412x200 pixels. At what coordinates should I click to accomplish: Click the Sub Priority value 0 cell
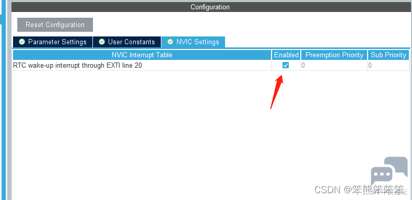coord(389,65)
